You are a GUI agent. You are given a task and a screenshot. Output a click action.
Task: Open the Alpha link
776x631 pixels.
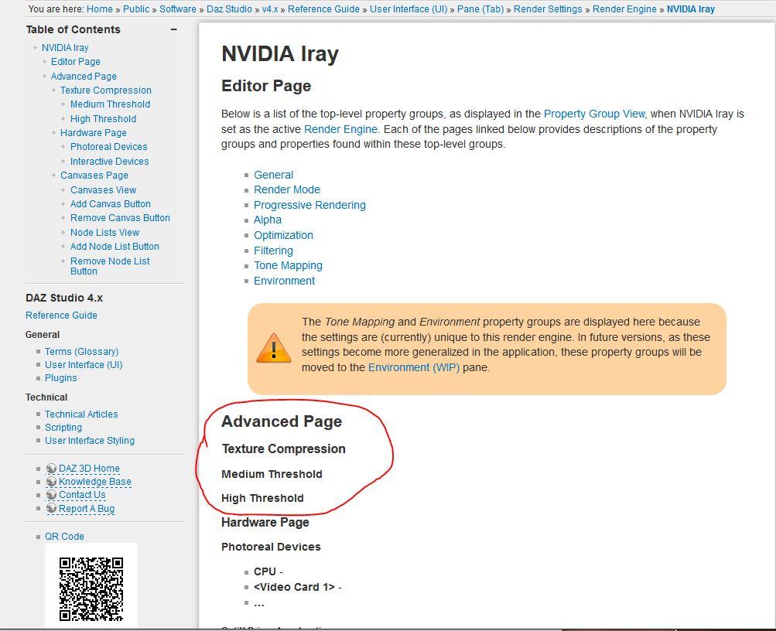(268, 220)
